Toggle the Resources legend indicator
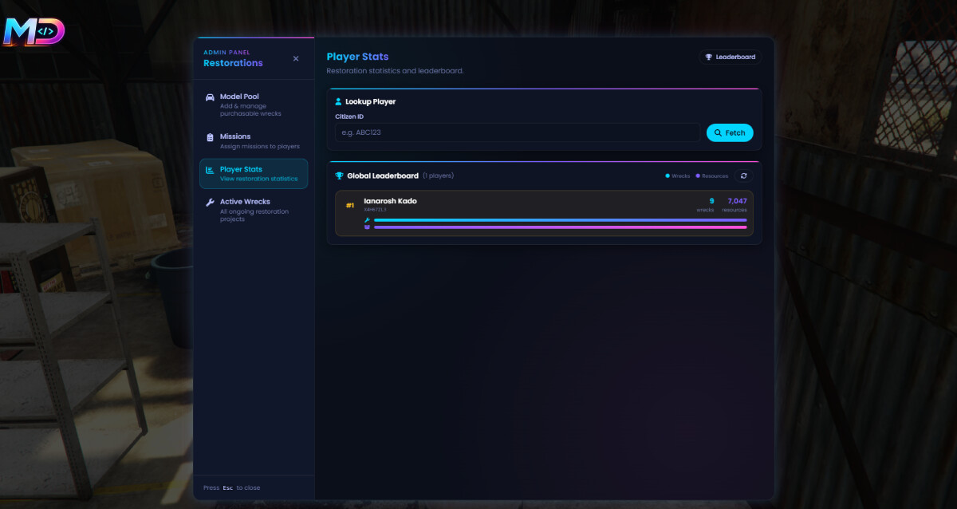The image size is (957, 509). coord(711,176)
